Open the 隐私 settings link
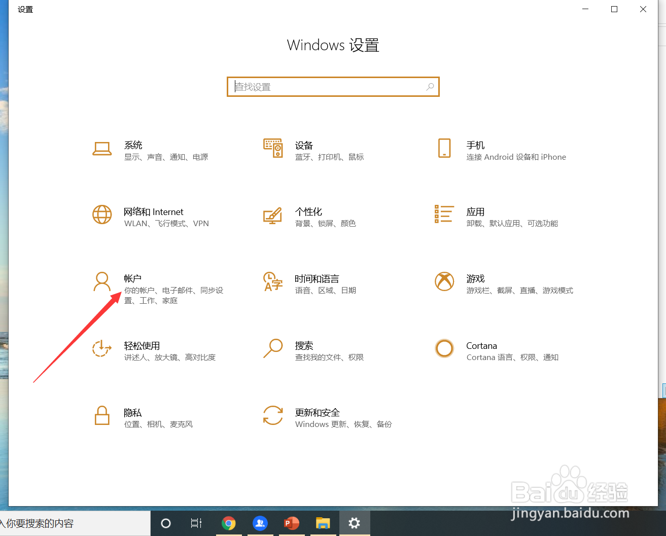 pyautogui.click(x=133, y=413)
